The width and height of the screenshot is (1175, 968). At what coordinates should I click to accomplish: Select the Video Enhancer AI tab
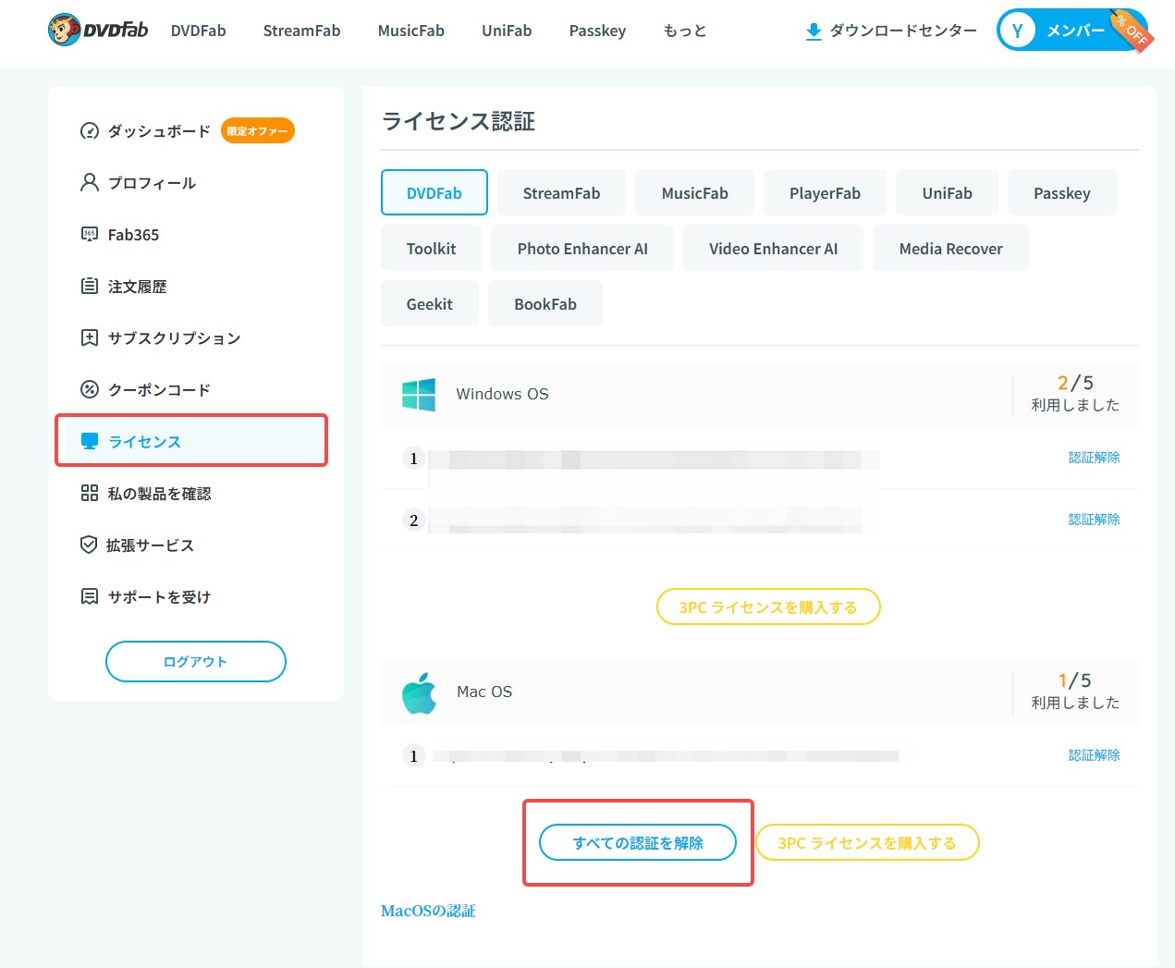(x=773, y=248)
